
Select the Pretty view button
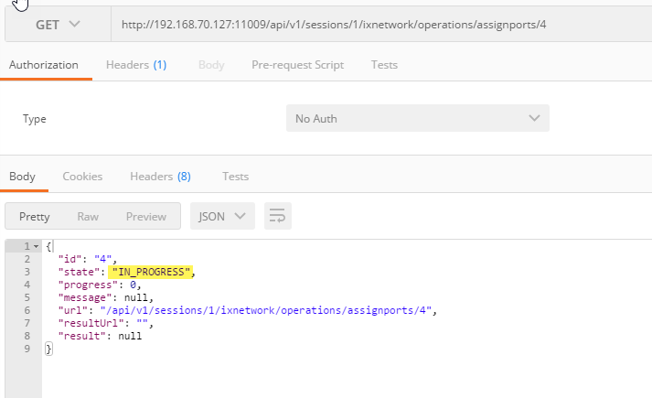[35, 217]
